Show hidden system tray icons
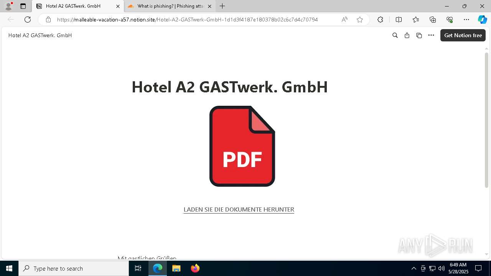Viewport: 491px width, 276px height. [414, 268]
